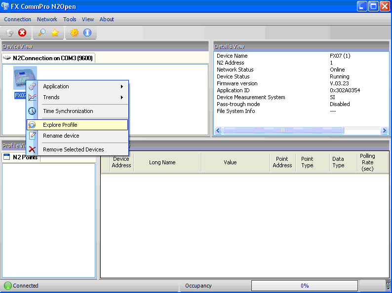Click the blue info toolbar icon
Screen dimensions: 392x293
(87, 33)
